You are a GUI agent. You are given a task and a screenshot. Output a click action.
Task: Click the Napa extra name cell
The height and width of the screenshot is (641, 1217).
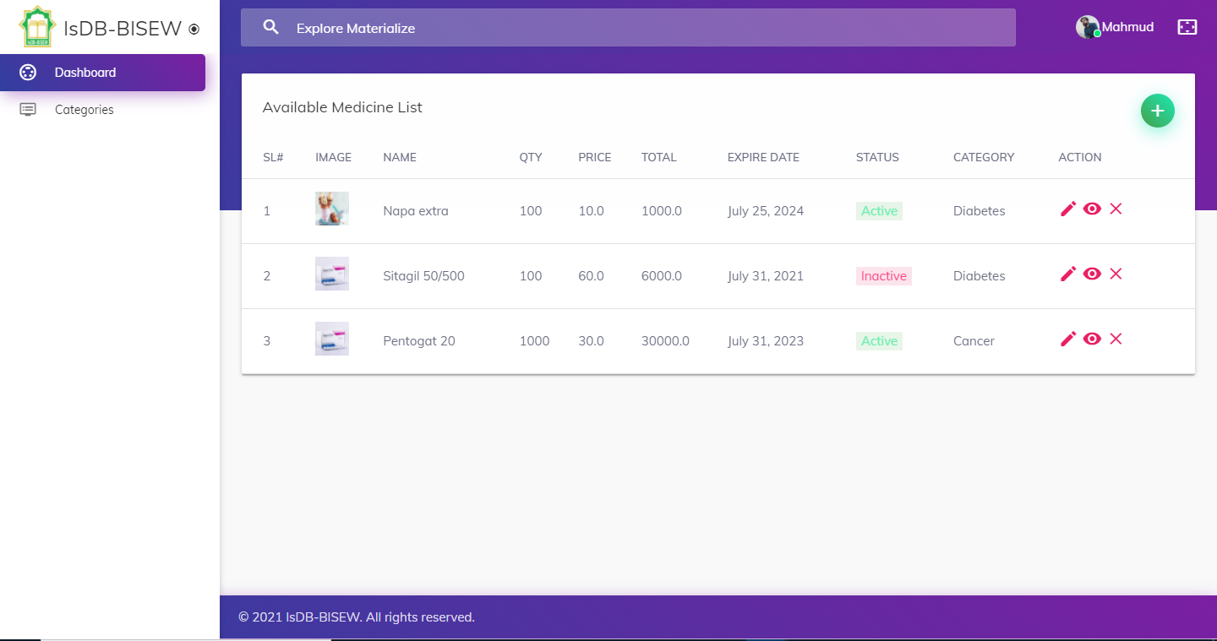(416, 211)
